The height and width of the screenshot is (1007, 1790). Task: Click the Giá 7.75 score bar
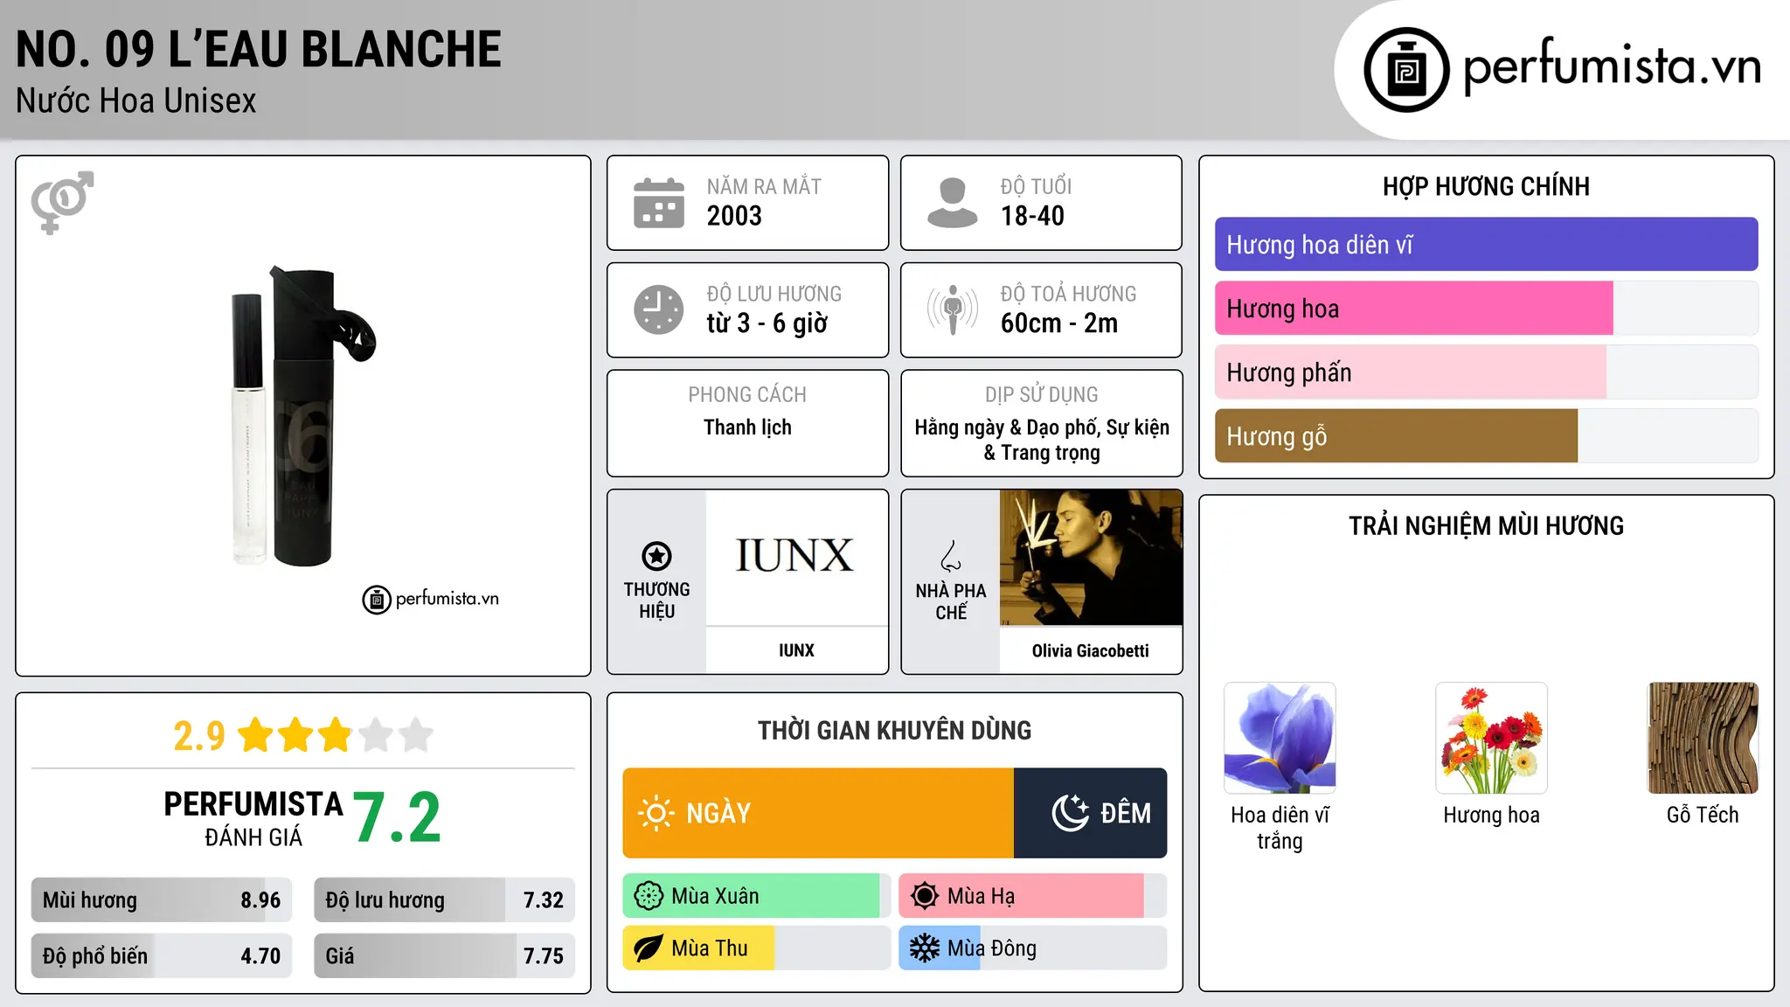(444, 955)
